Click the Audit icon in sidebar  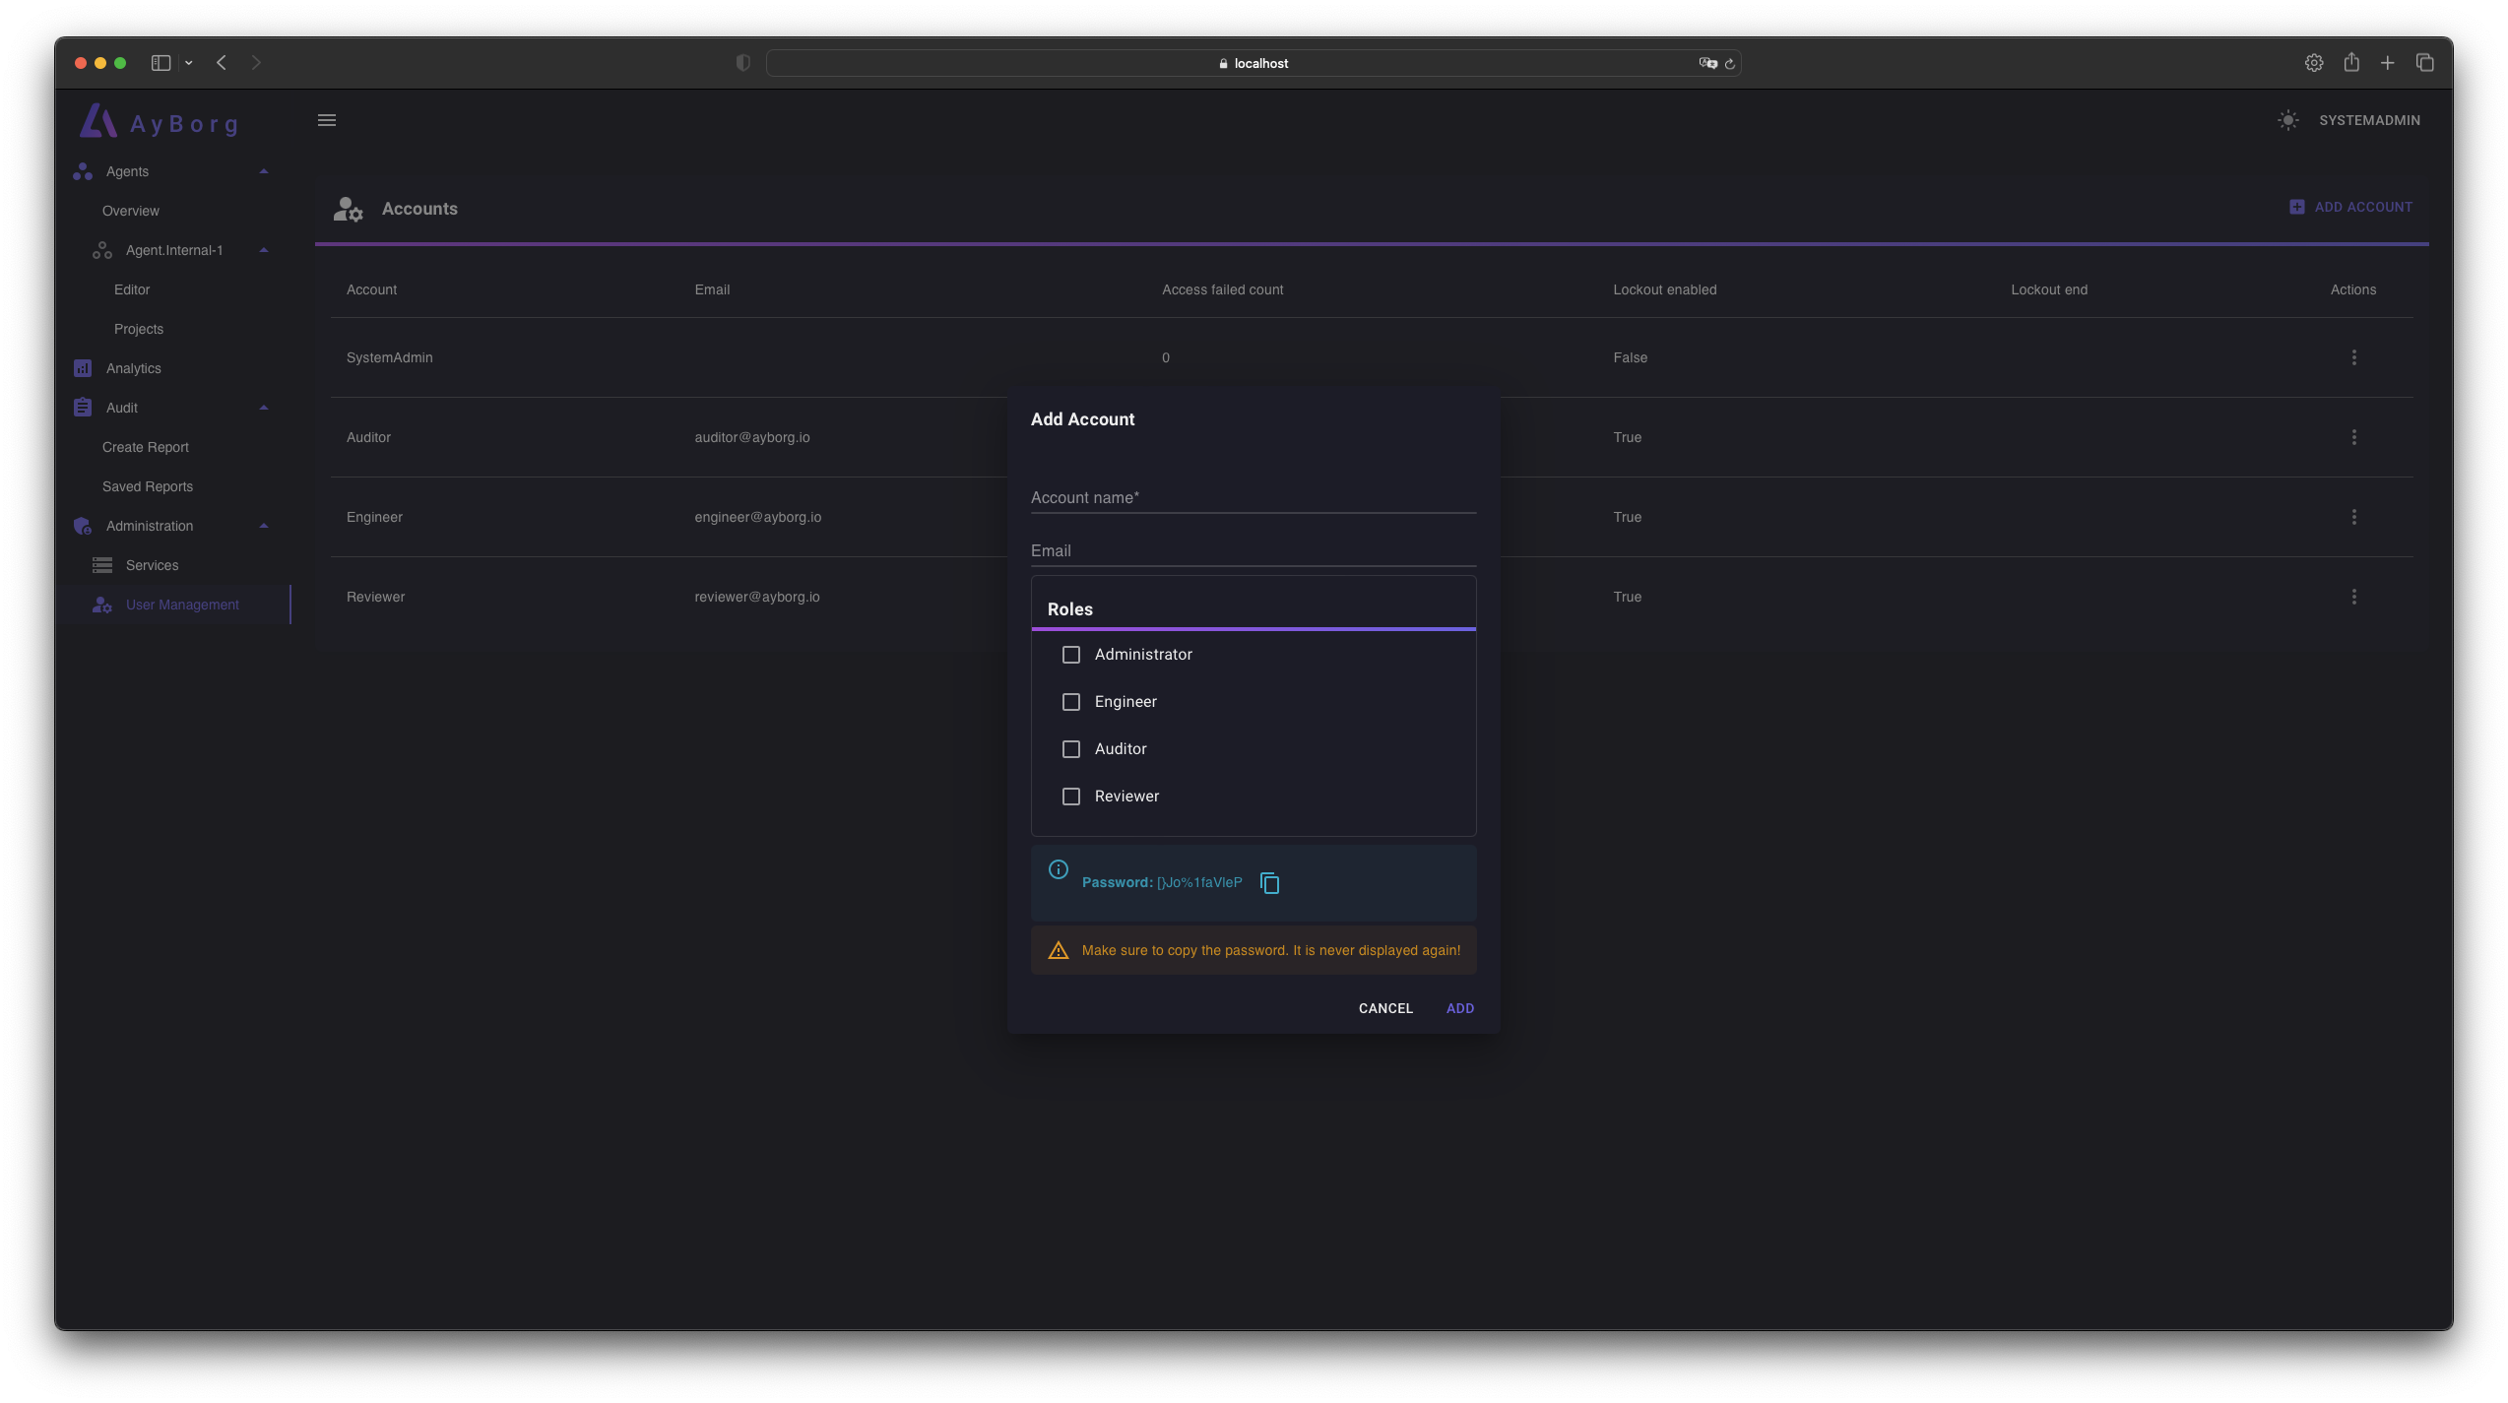[x=81, y=408]
